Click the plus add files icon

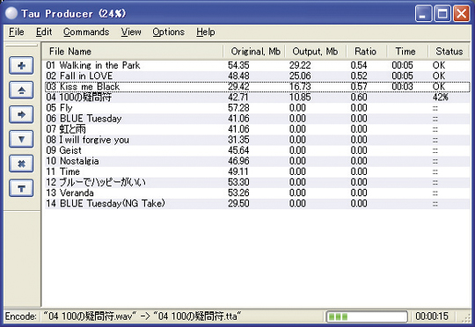[x=21, y=65]
